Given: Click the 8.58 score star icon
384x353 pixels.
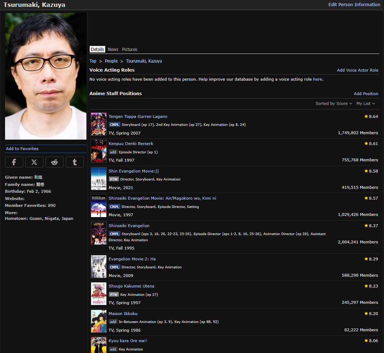Looking at the screenshot, I should (x=366, y=171).
